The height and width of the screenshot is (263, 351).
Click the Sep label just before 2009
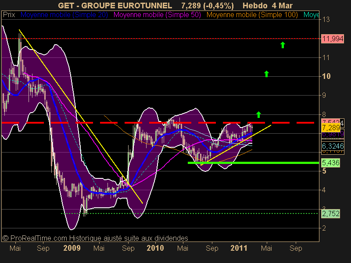(x=43, y=248)
